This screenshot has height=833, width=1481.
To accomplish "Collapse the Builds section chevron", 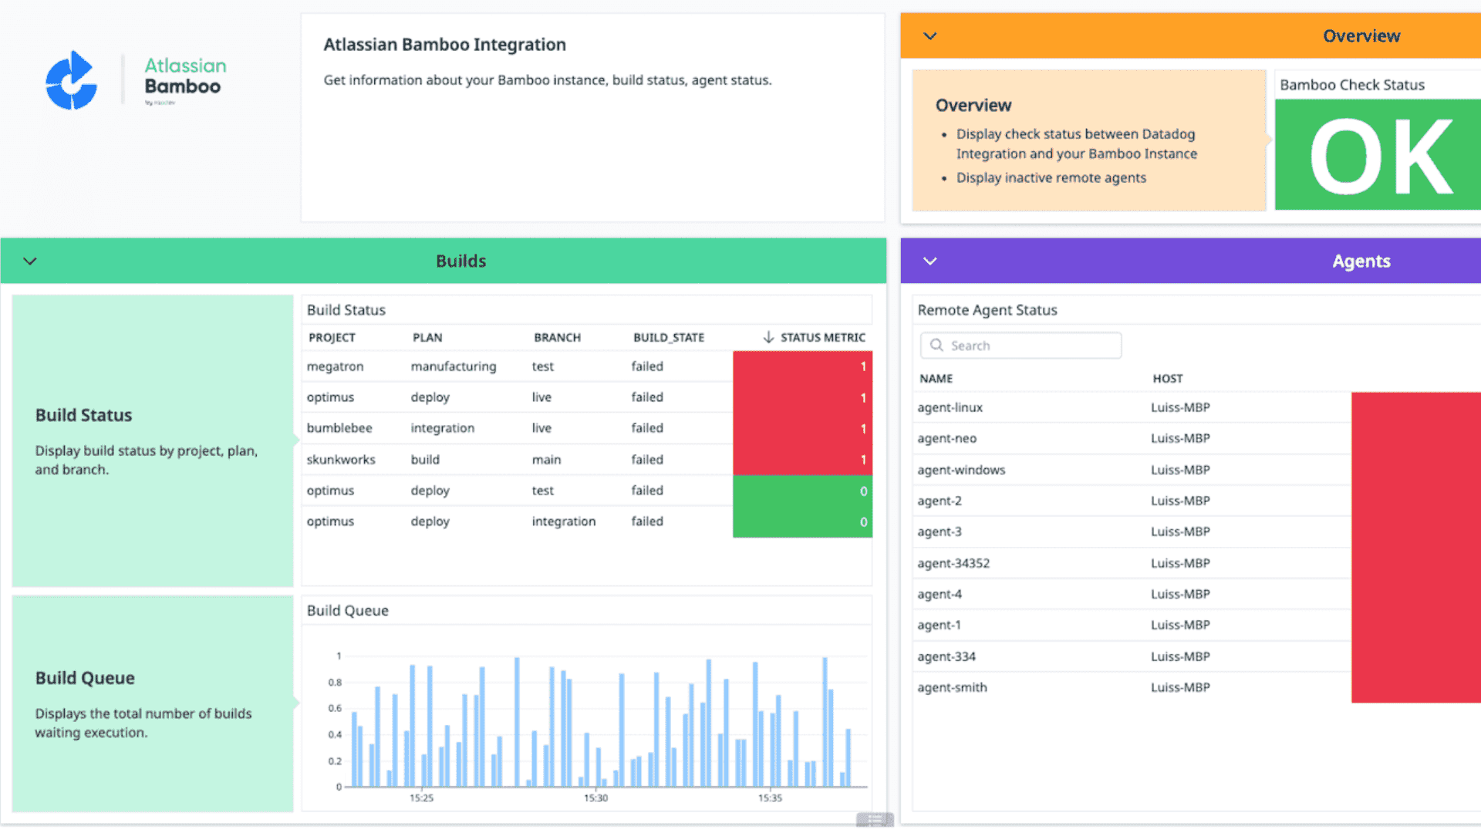I will click(30, 261).
